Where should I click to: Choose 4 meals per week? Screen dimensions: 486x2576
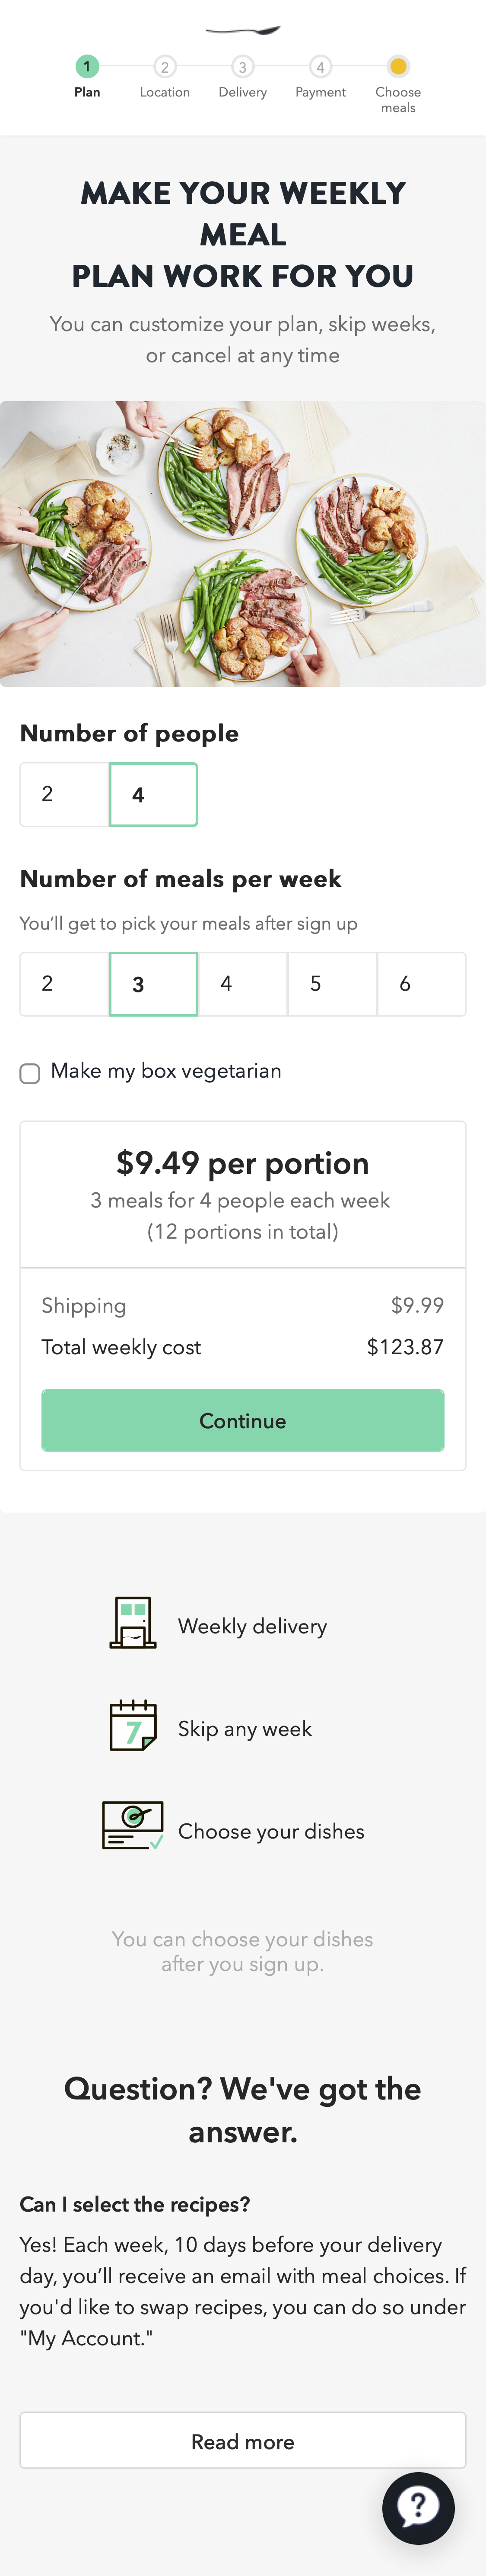pos(242,984)
